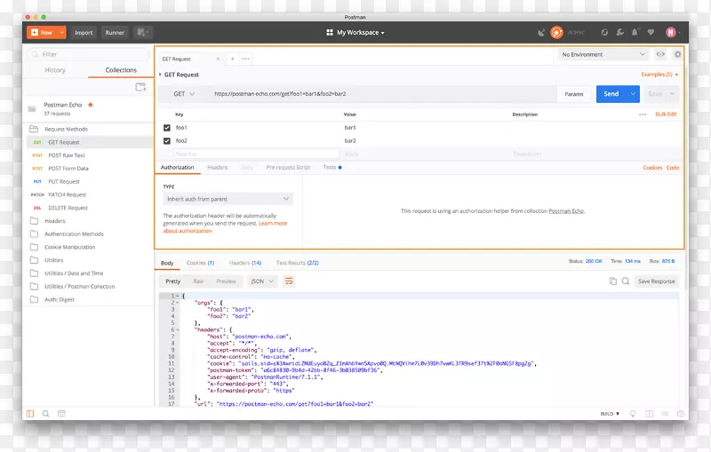The height and width of the screenshot is (452, 711).
Task: Click the new collection icon
Action: coord(140,87)
